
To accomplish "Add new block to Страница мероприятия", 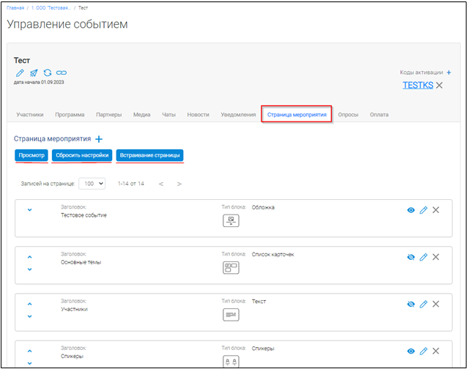I will click(99, 138).
